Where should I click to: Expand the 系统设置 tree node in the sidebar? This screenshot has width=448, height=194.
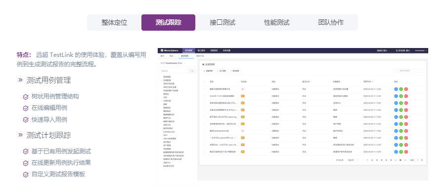[162, 80]
